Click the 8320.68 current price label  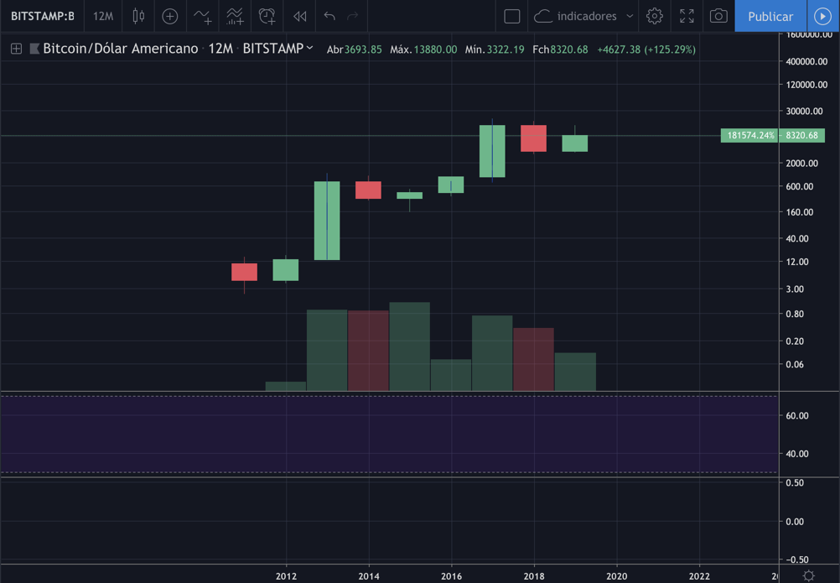(x=802, y=135)
